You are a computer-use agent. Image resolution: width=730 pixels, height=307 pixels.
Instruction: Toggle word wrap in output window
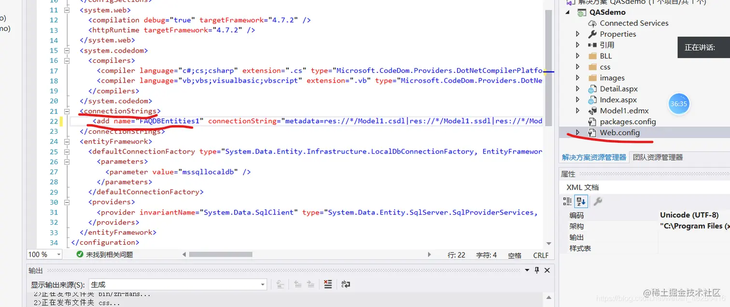[346, 285]
